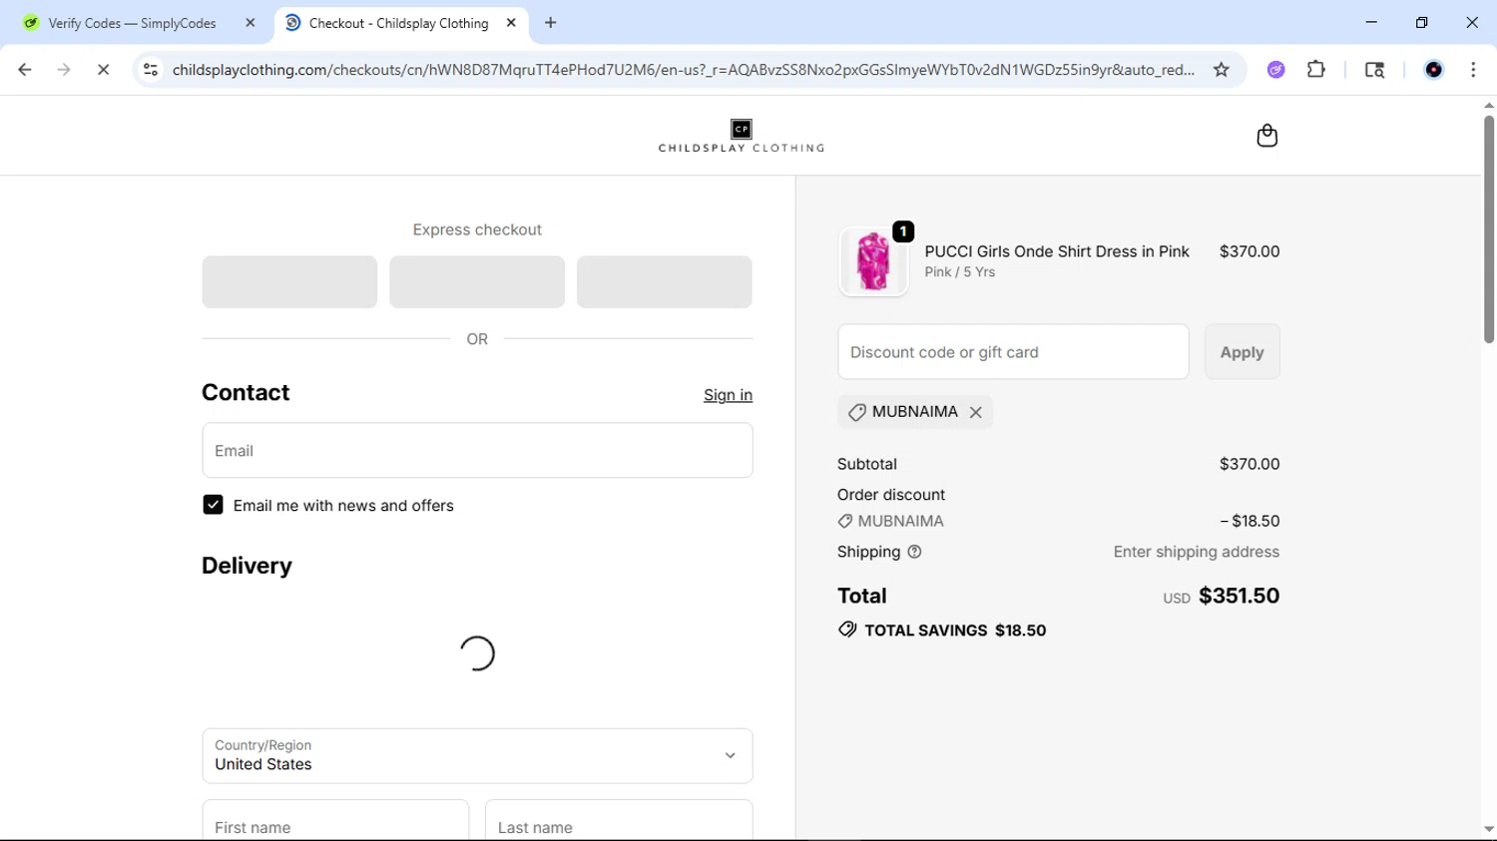
Task: Focus the Discount code or gift card field
Action: 1013,352
